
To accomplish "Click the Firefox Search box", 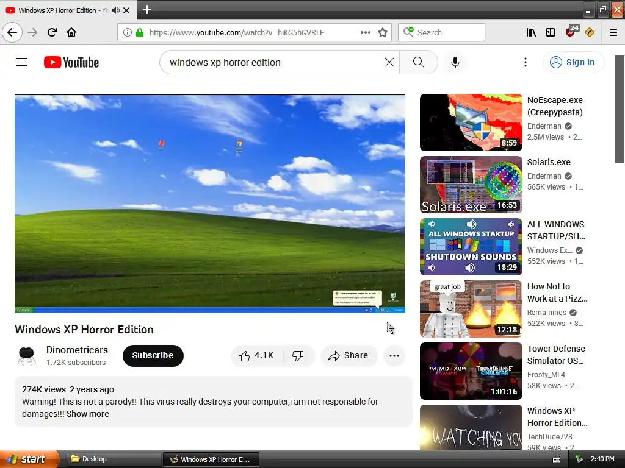I will [441, 32].
